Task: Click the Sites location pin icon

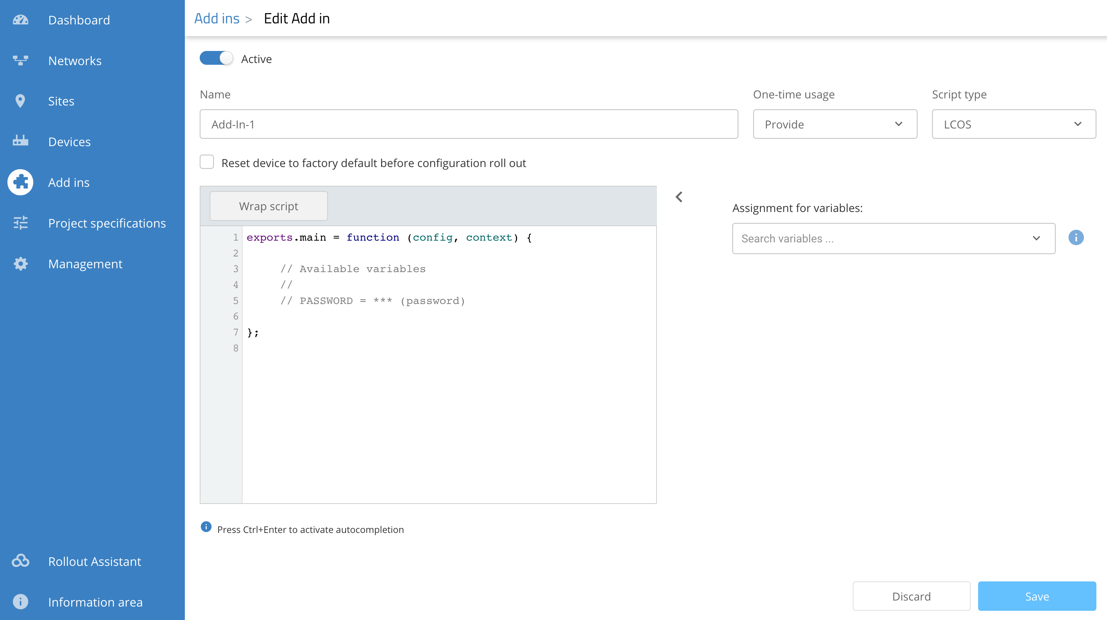Action: pyautogui.click(x=20, y=101)
